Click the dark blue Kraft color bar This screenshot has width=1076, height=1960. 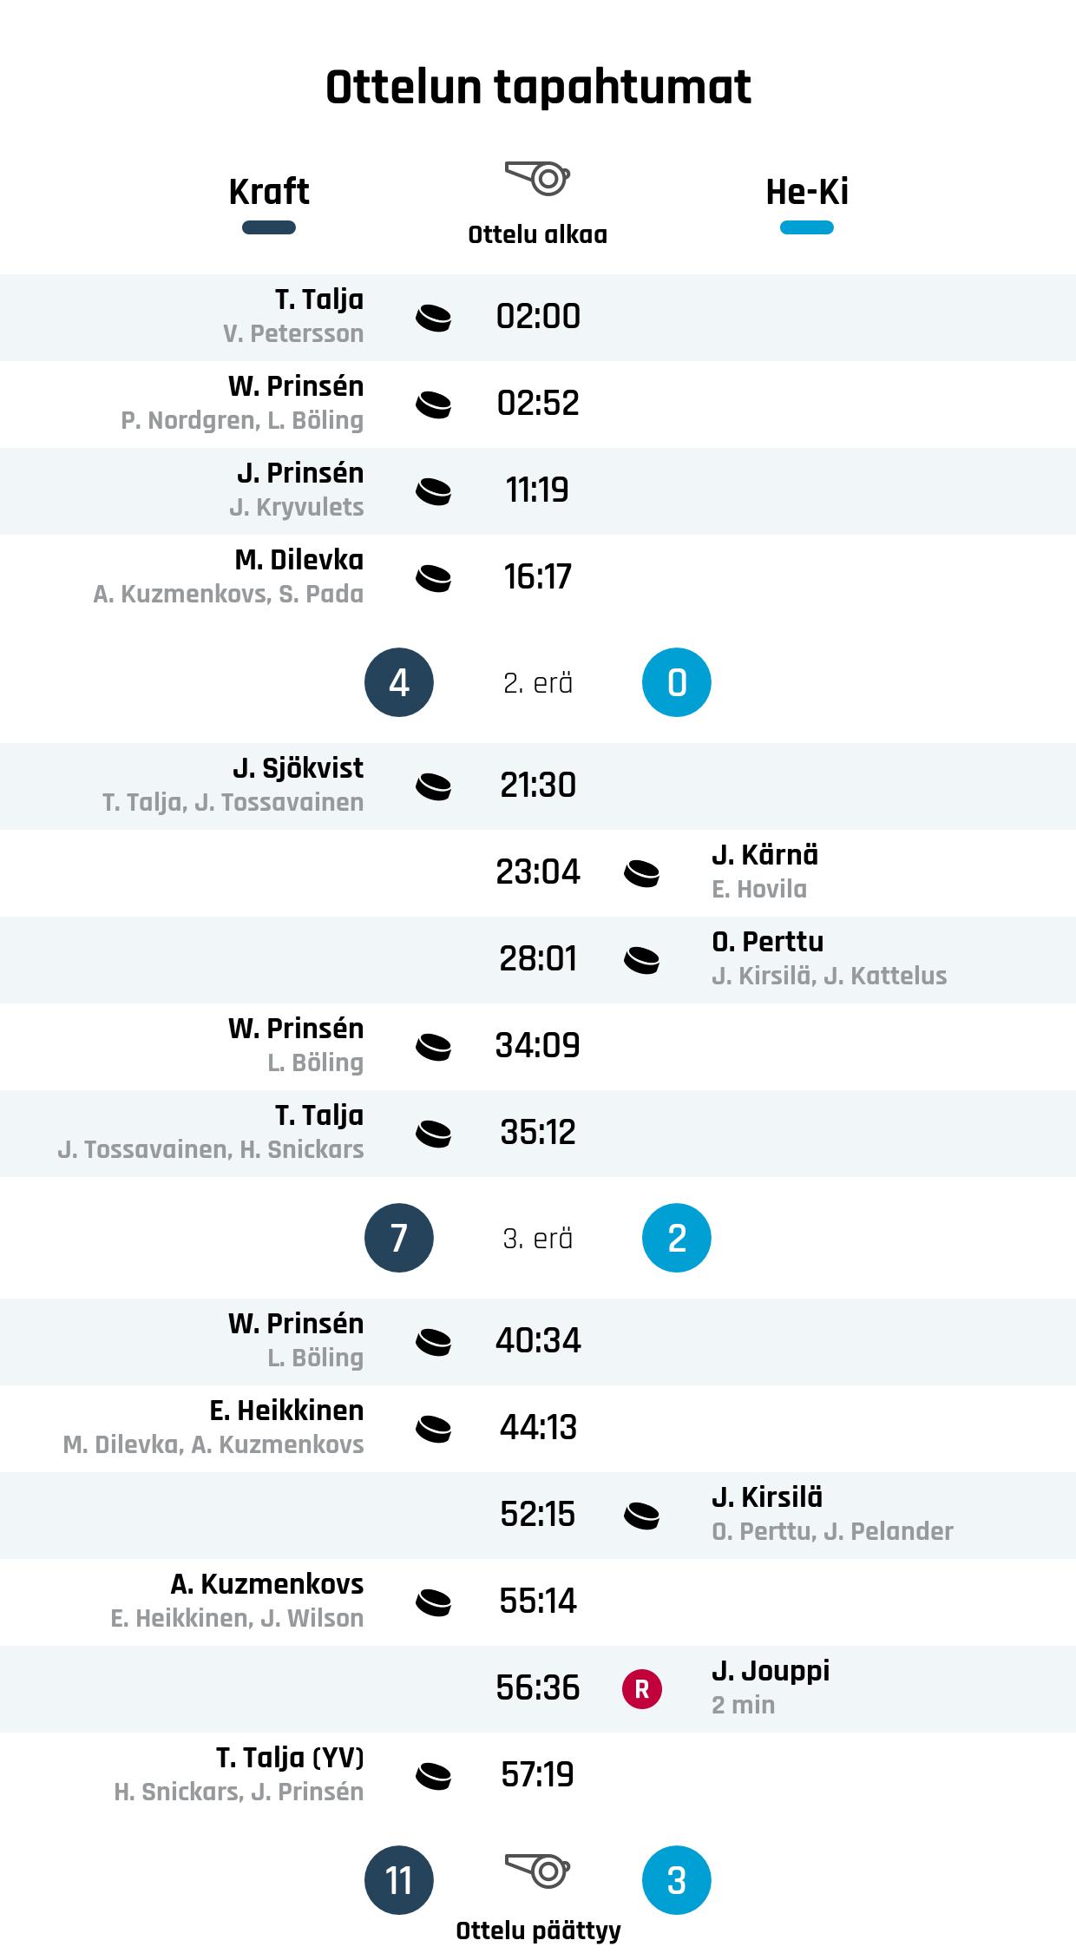pos(269,228)
